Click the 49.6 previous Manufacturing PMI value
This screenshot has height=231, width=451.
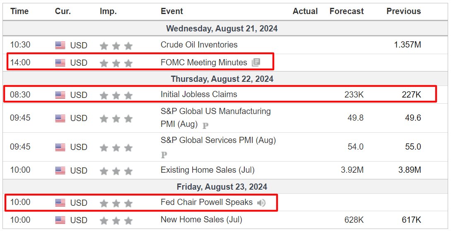(x=413, y=118)
